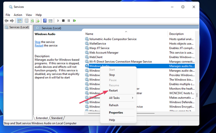Open the File menu
Viewport: 216px width, 133px height.
(x=8, y=15)
